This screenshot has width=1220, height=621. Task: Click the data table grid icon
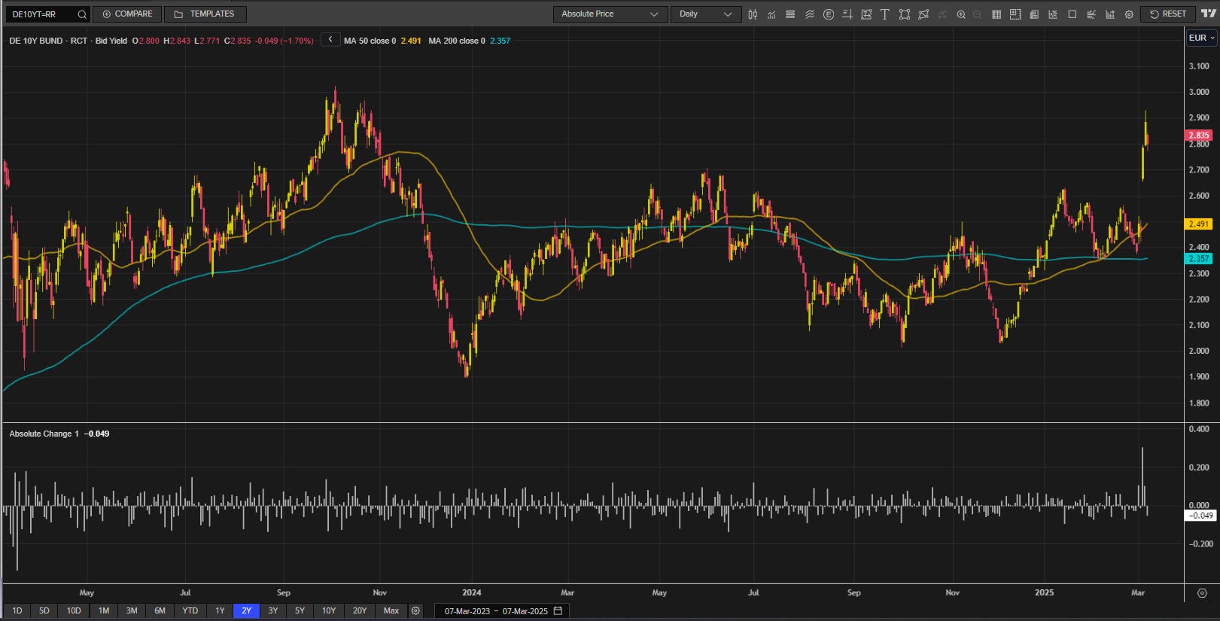996,14
